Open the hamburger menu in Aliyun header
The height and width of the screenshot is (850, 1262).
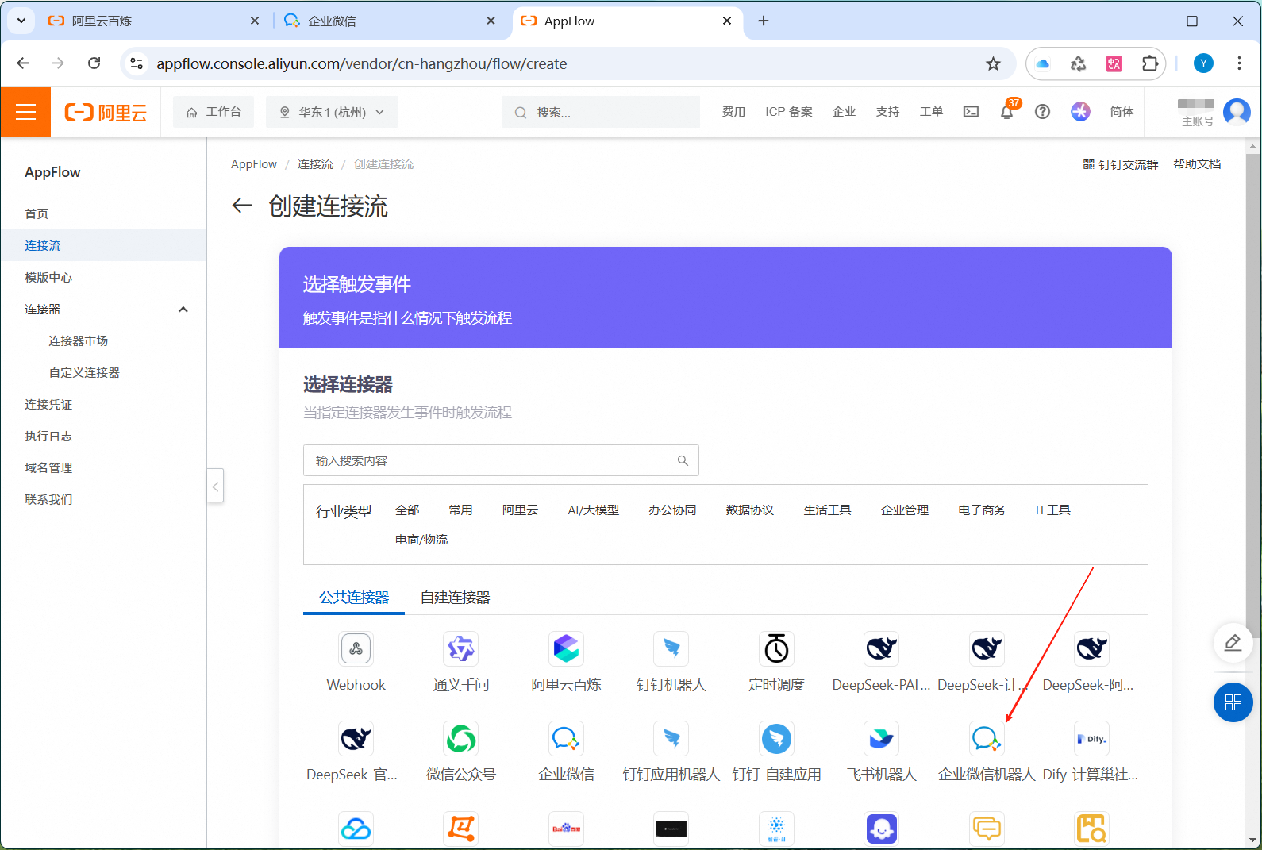pyautogui.click(x=26, y=112)
